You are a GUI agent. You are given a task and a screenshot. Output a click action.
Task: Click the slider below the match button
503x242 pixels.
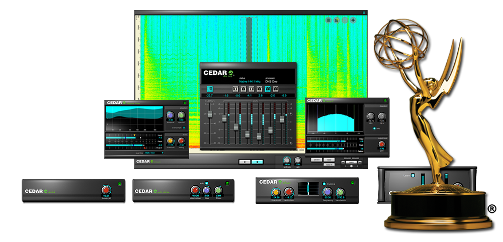click(352, 166)
